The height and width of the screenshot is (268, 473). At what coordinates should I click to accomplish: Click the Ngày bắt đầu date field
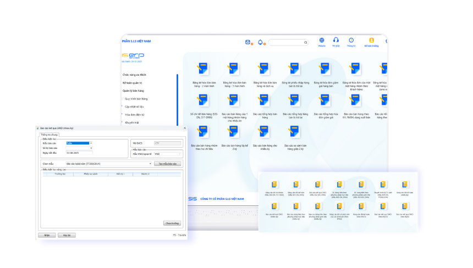click(79, 153)
